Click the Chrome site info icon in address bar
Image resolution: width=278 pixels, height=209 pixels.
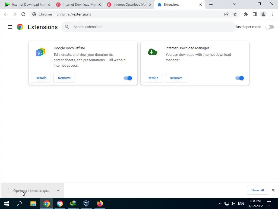(34, 14)
